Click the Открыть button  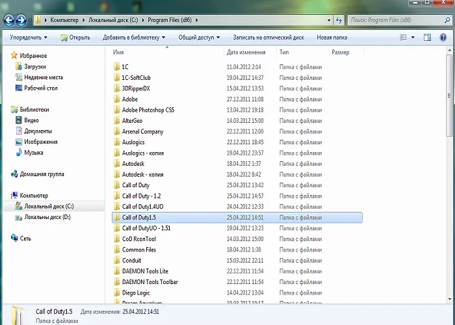(x=75, y=38)
